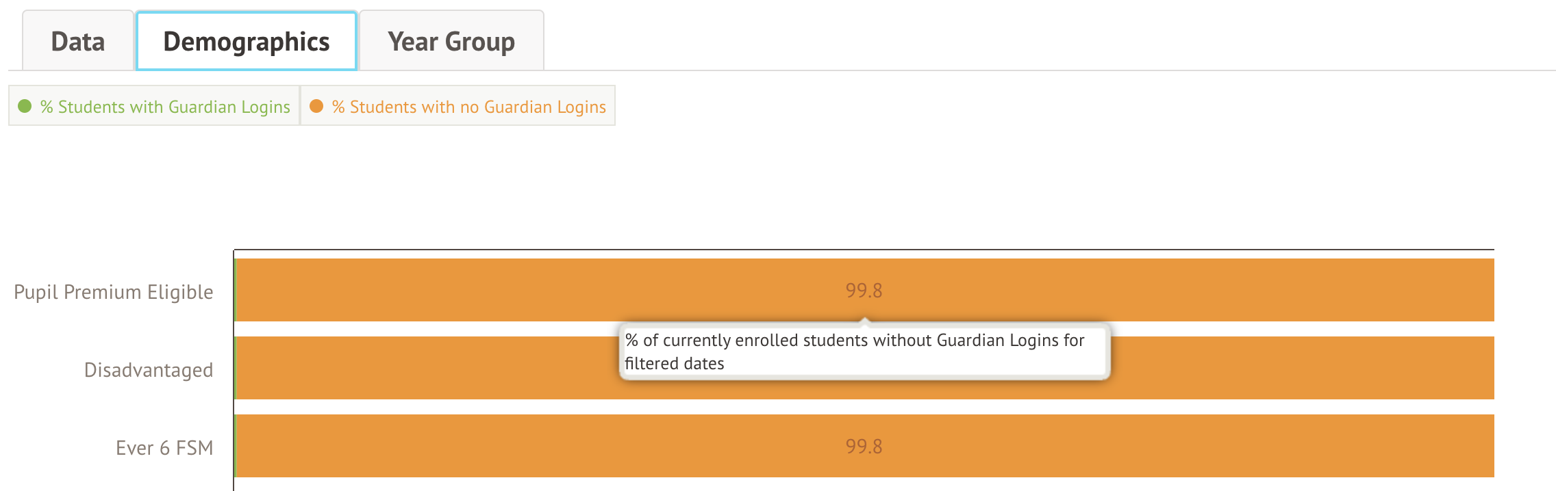Click the Disadvantaged axis label
Screen dimensions: 1556x491
pyautogui.click(x=149, y=370)
